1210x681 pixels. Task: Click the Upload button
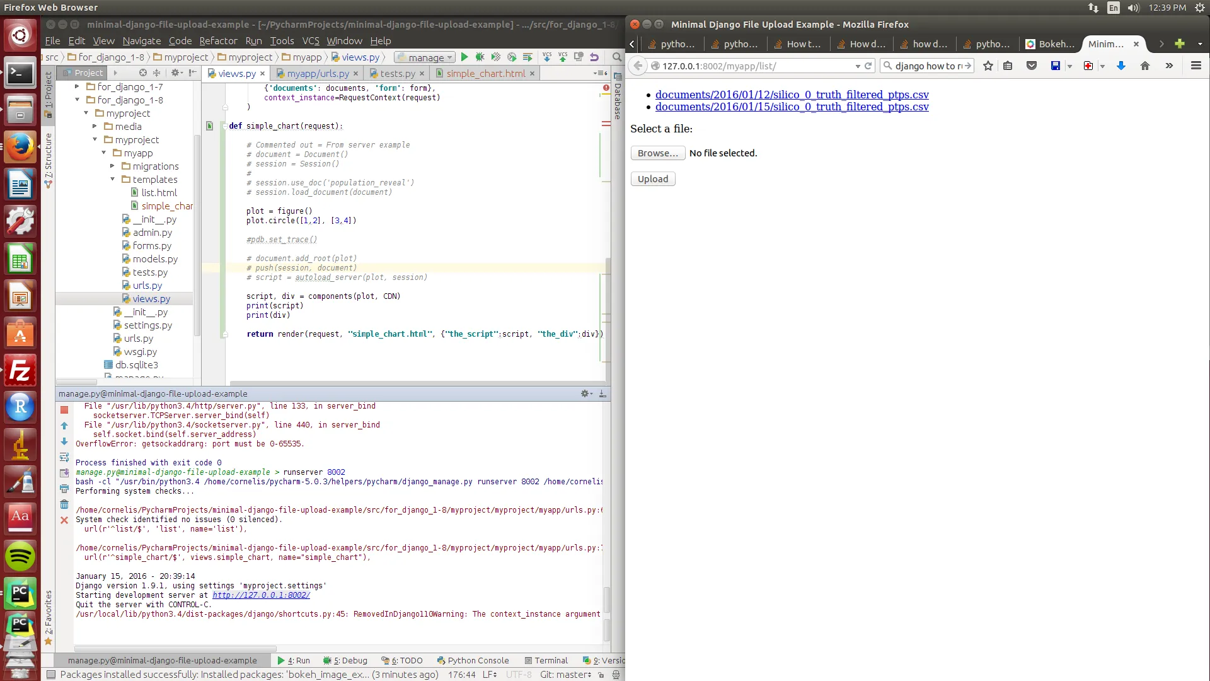(652, 179)
